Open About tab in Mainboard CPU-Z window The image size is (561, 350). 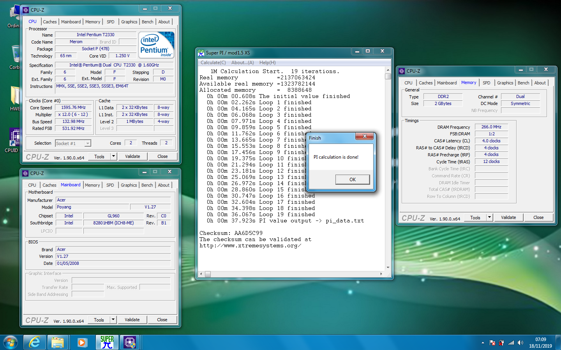164,185
